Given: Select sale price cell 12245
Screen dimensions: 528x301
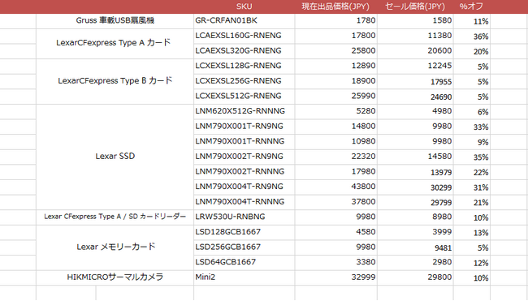Looking at the screenshot, I should pos(415,67).
